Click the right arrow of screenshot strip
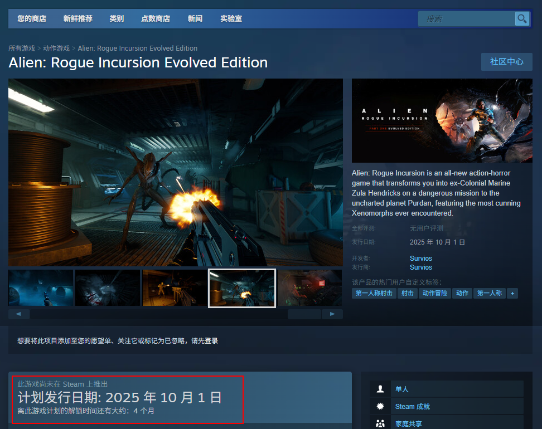 pos(332,314)
